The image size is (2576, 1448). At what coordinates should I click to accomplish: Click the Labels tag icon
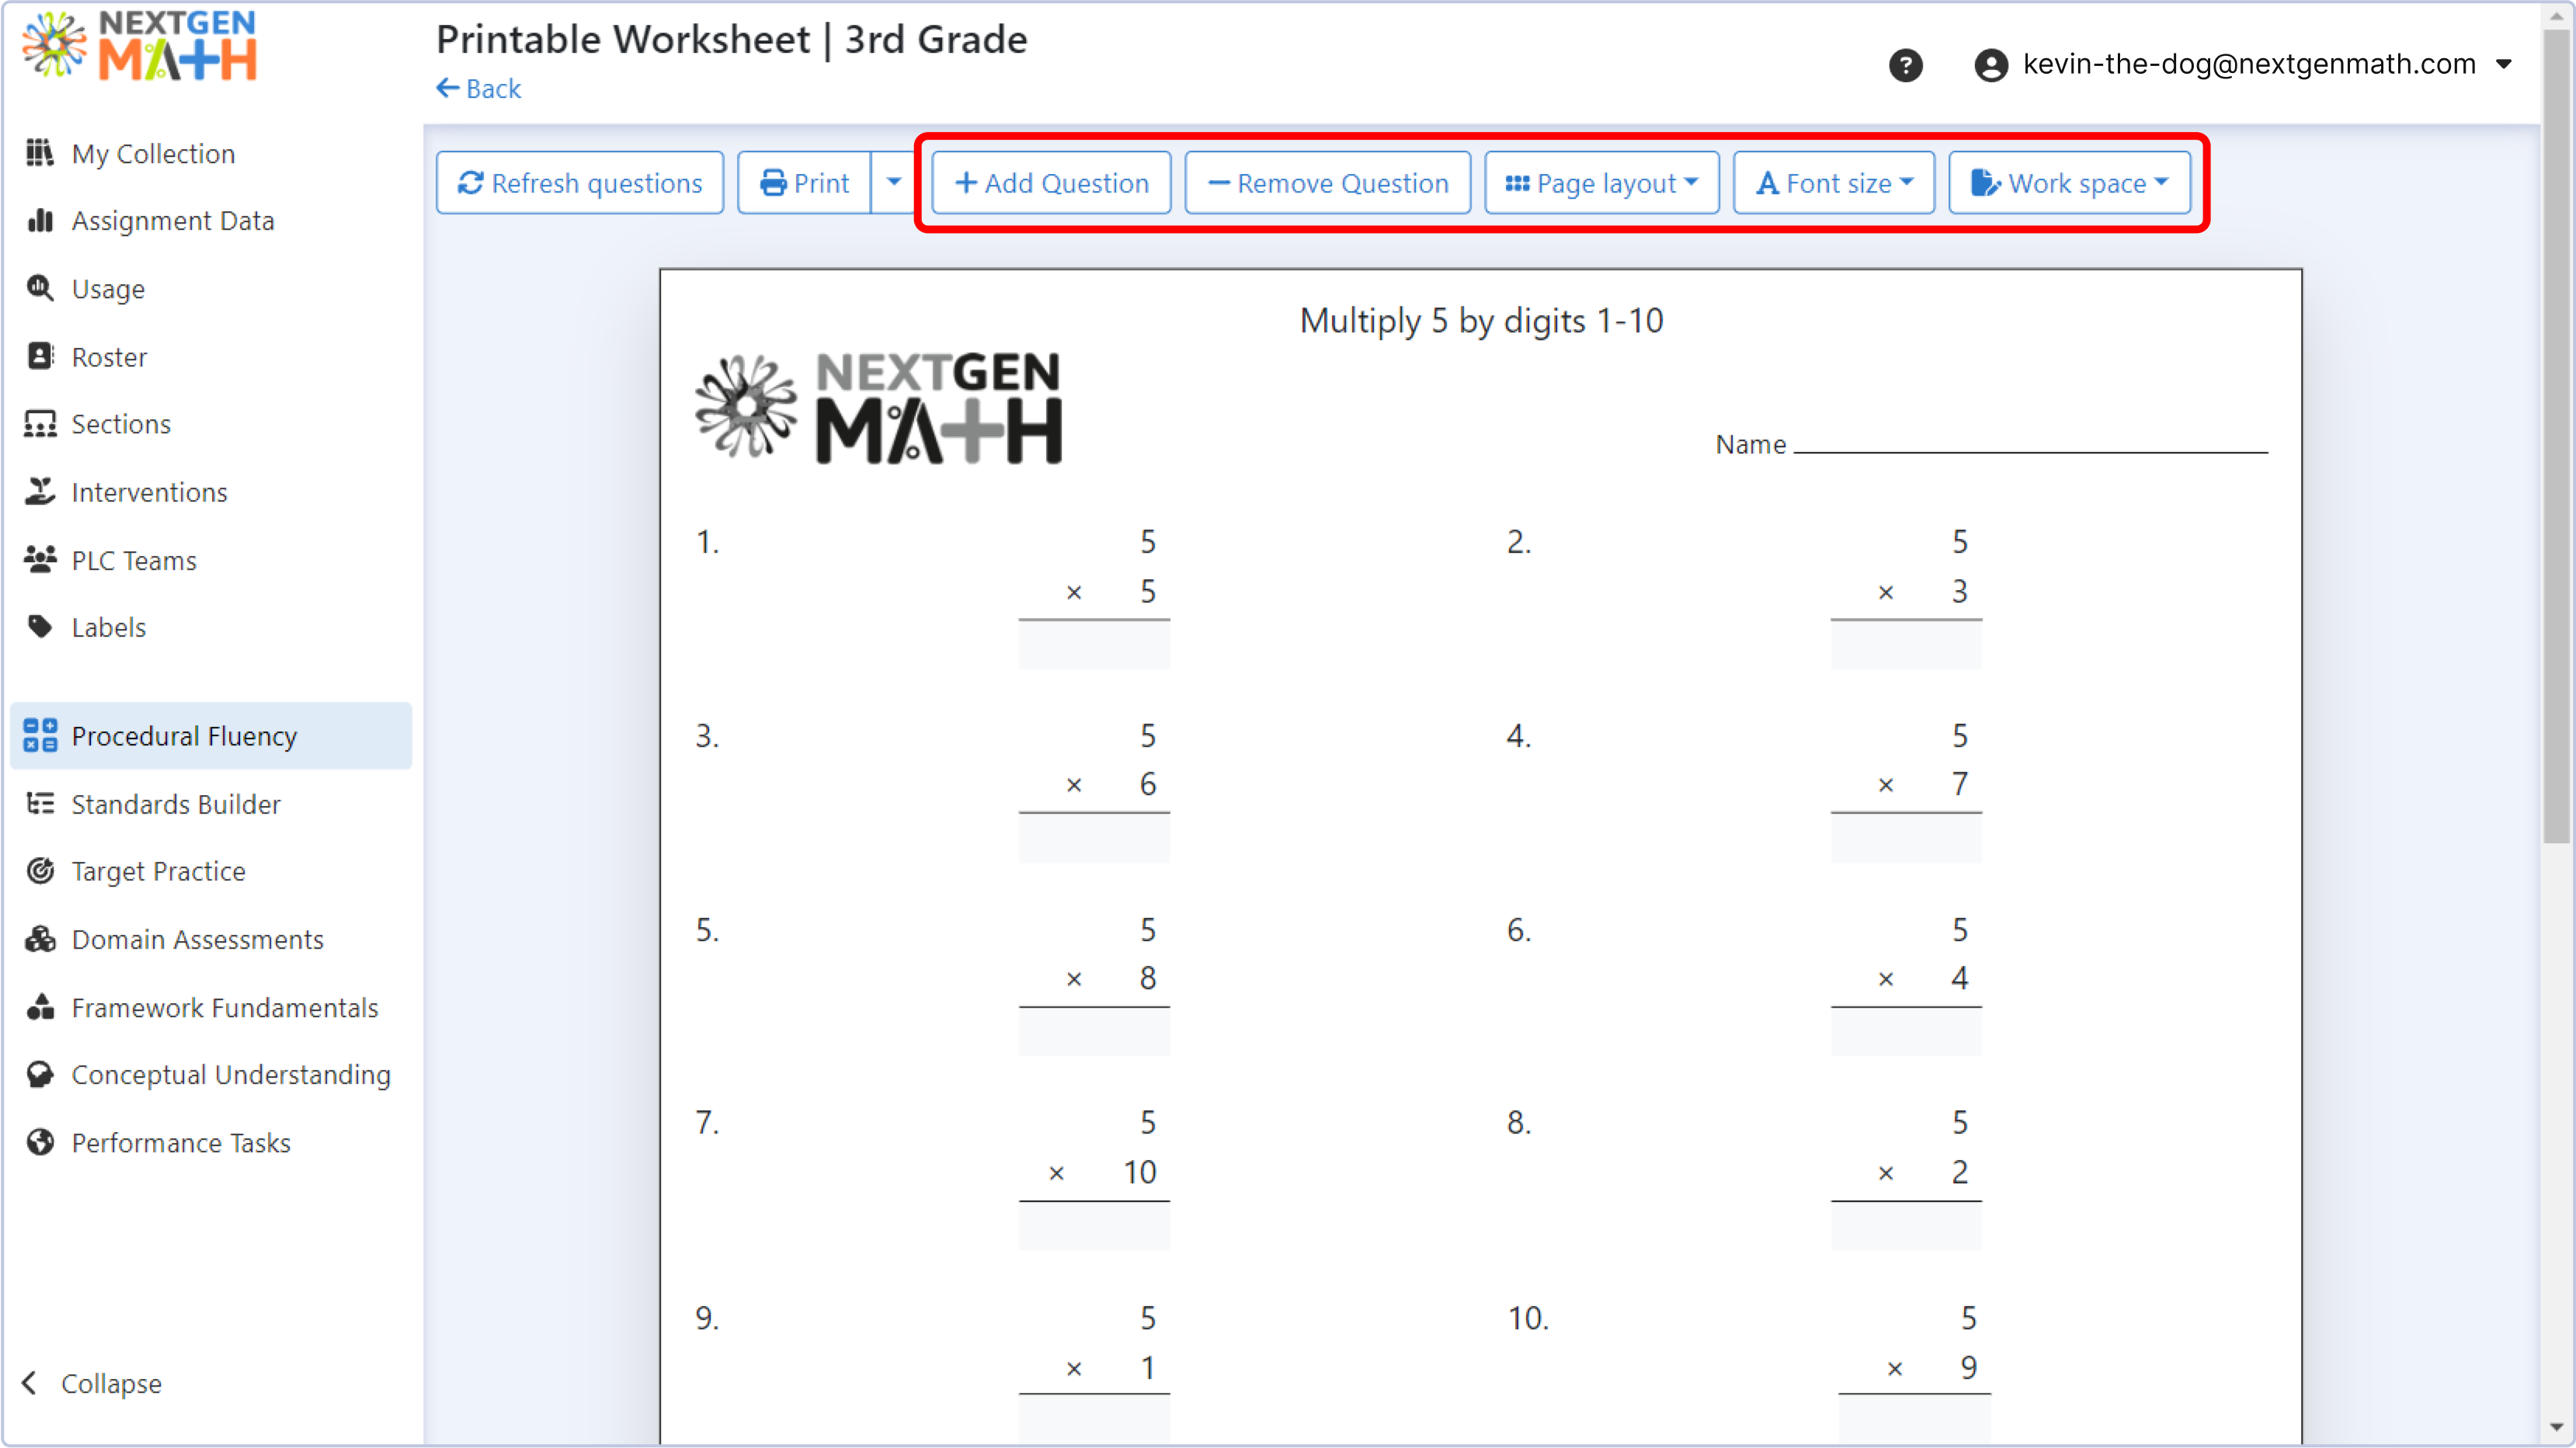40,627
